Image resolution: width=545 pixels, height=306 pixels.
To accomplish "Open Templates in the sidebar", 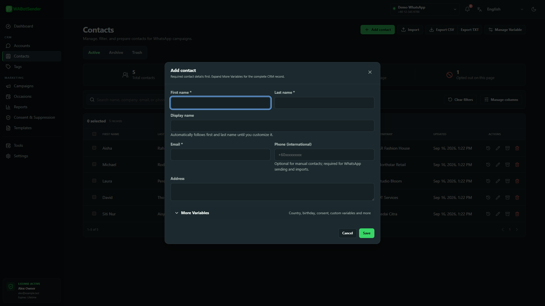I will [32, 128].
